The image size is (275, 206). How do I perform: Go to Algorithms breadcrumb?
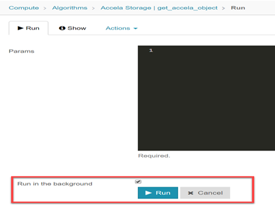(x=70, y=8)
